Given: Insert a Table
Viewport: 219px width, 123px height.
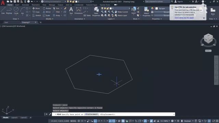Looking at the screenshot, I should pyautogui.click(x=87, y=15).
